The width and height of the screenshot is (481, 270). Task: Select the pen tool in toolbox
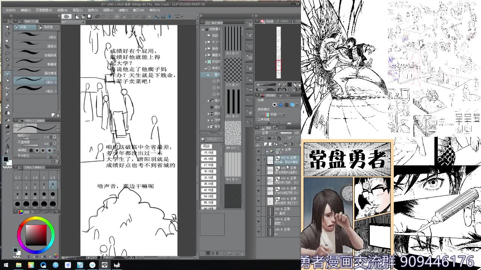pyautogui.click(x=7, y=73)
